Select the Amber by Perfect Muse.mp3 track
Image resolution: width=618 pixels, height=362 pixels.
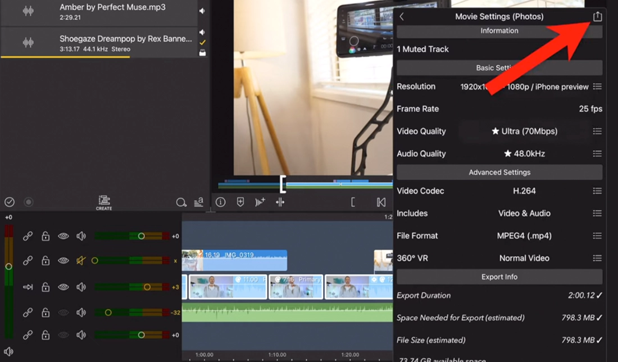(112, 12)
